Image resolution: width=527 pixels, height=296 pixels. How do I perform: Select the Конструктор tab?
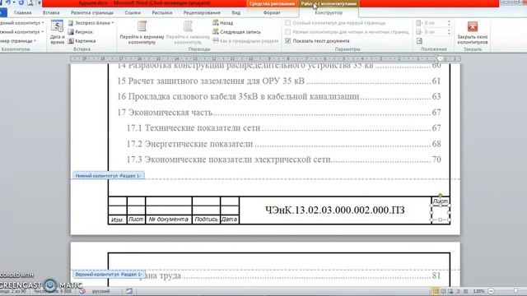[329, 13]
